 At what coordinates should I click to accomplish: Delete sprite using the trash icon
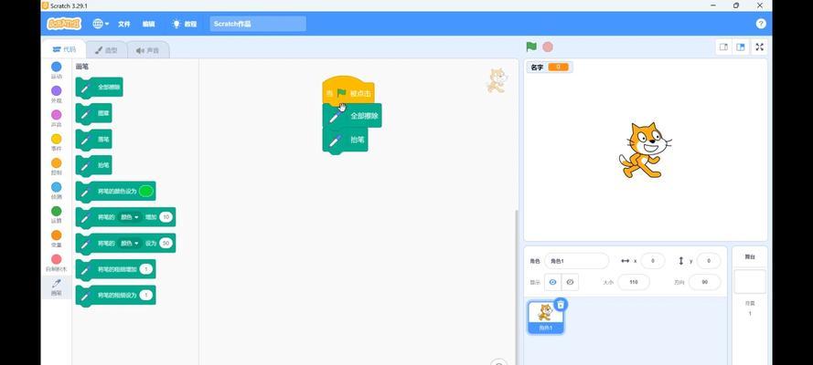tap(561, 305)
